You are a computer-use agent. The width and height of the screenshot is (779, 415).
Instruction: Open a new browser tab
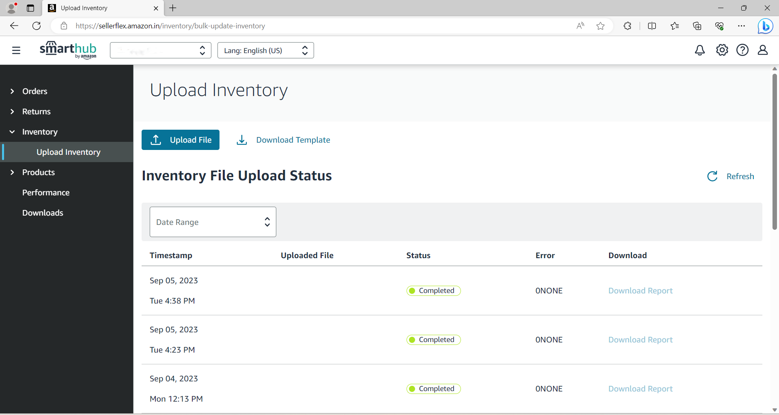173,8
